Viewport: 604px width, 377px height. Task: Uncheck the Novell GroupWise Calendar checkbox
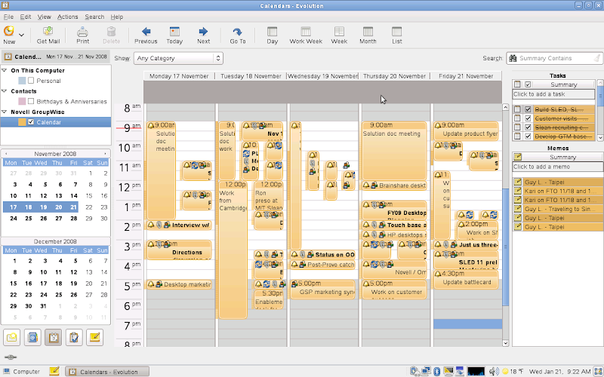31,122
